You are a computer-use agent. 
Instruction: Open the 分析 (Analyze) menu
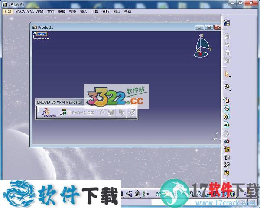point(106,11)
